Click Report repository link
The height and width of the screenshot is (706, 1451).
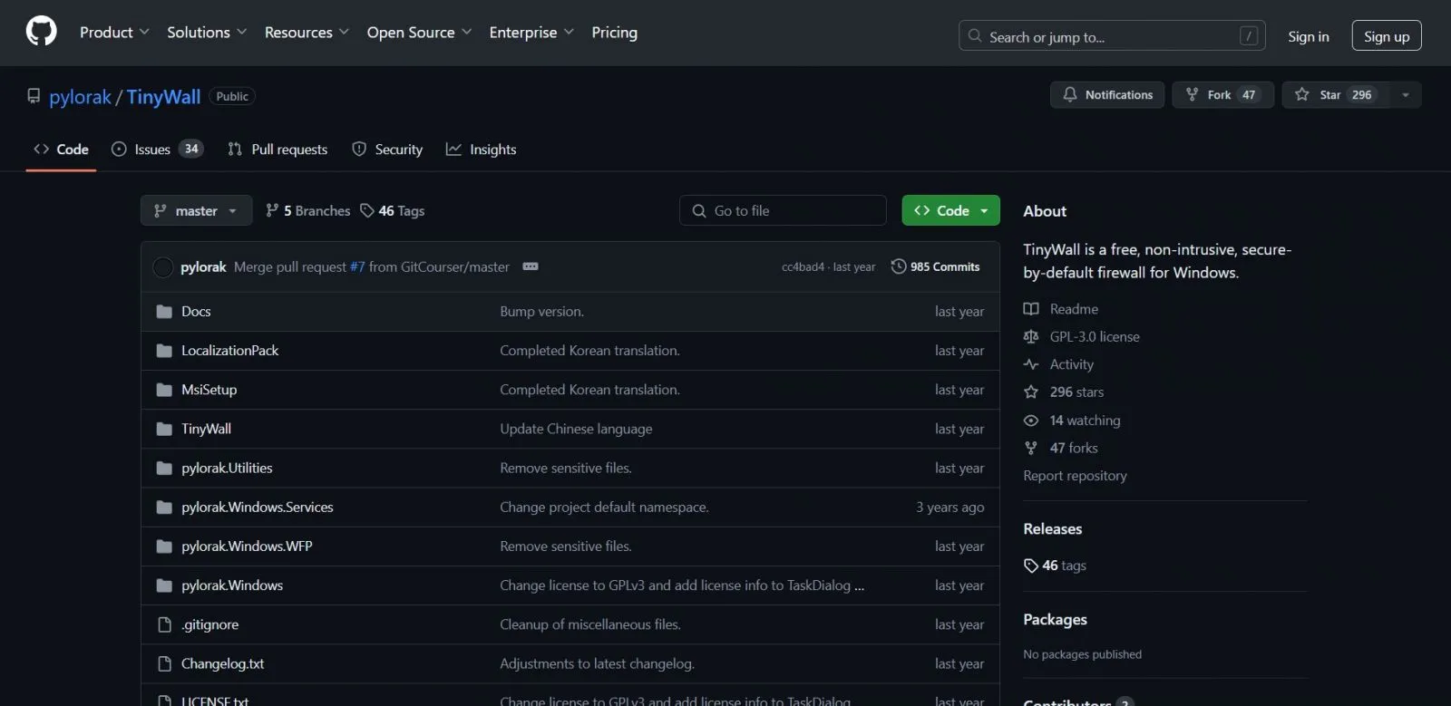click(x=1075, y=476)
